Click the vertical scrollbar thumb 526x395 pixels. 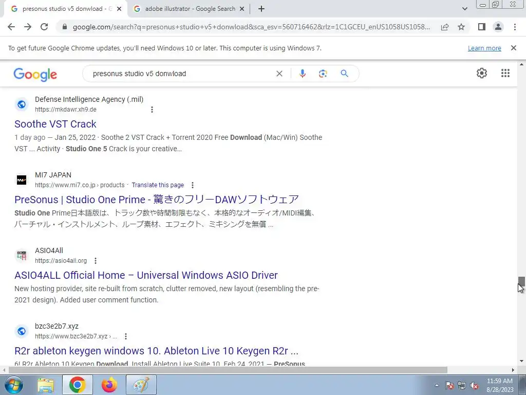(521, 281)
